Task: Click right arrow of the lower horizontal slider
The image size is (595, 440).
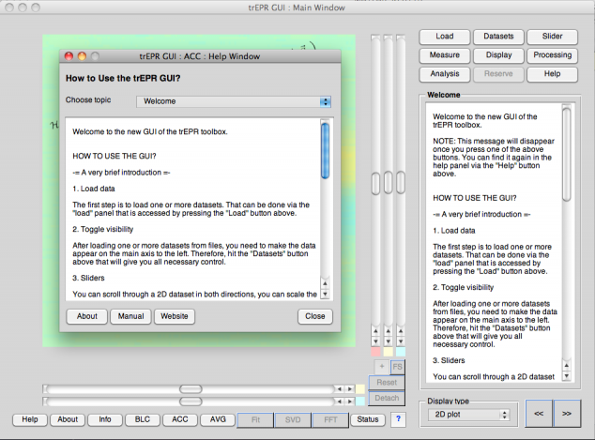Action: pos(350,402)
